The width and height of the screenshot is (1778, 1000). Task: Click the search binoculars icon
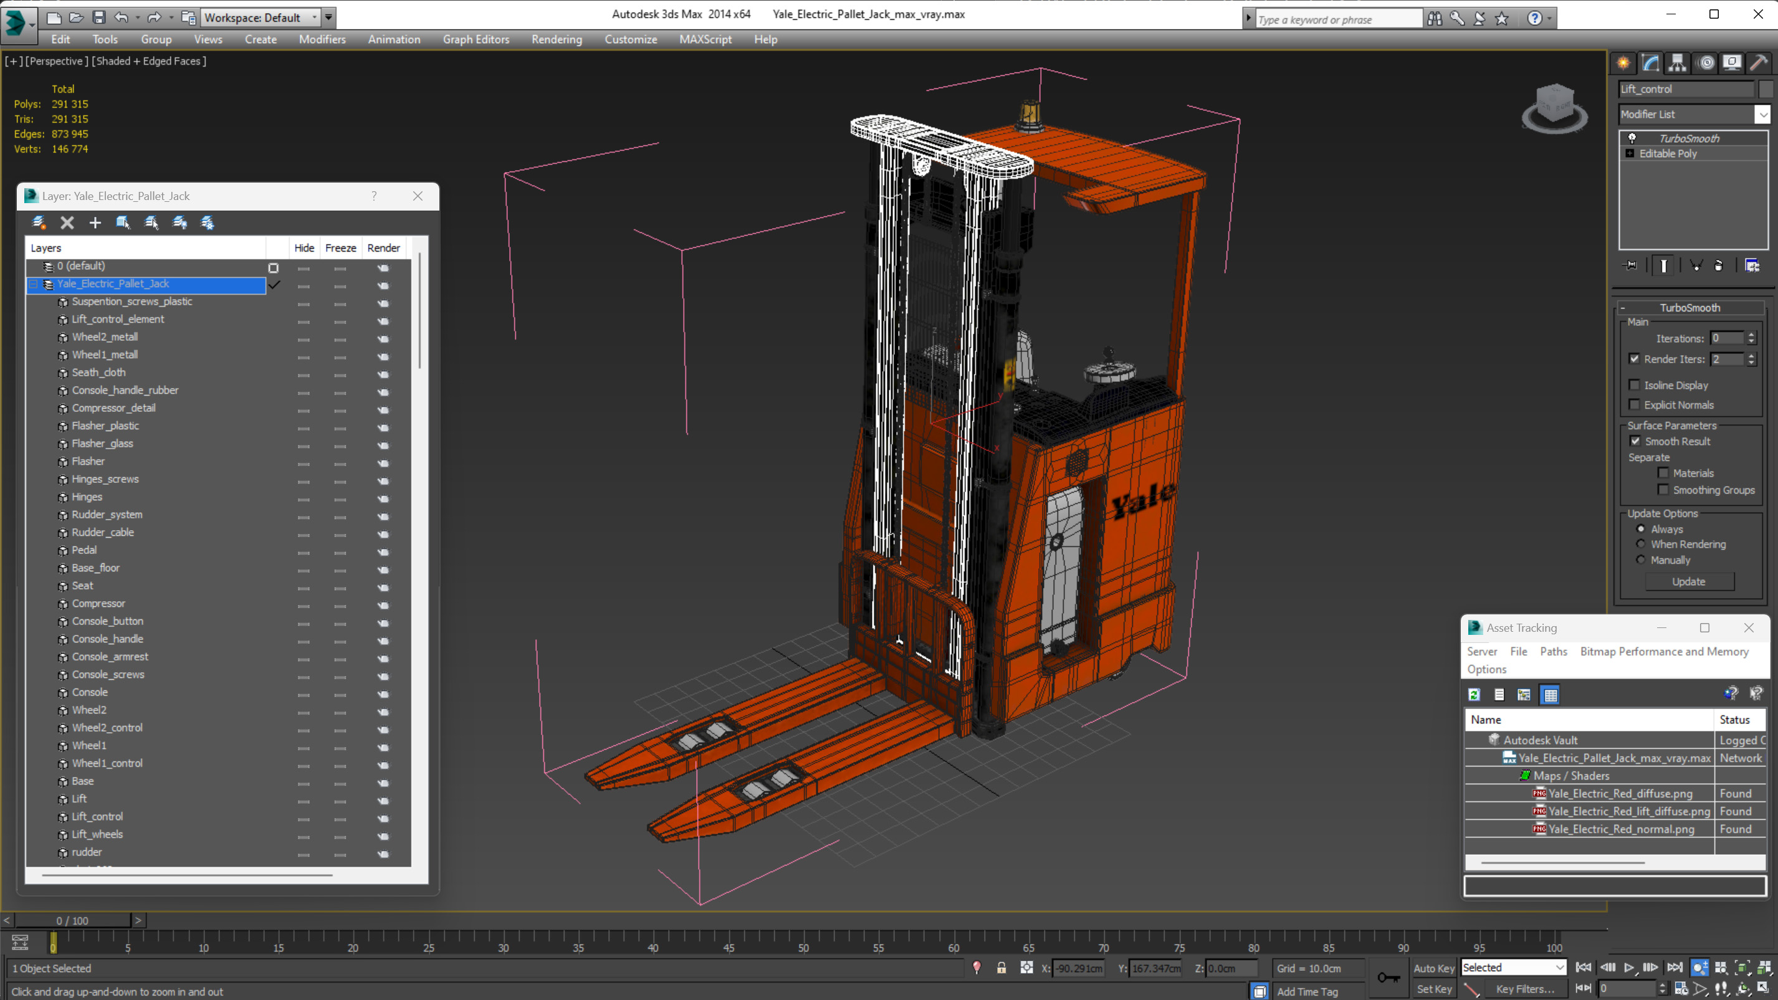click(1435, 19)
